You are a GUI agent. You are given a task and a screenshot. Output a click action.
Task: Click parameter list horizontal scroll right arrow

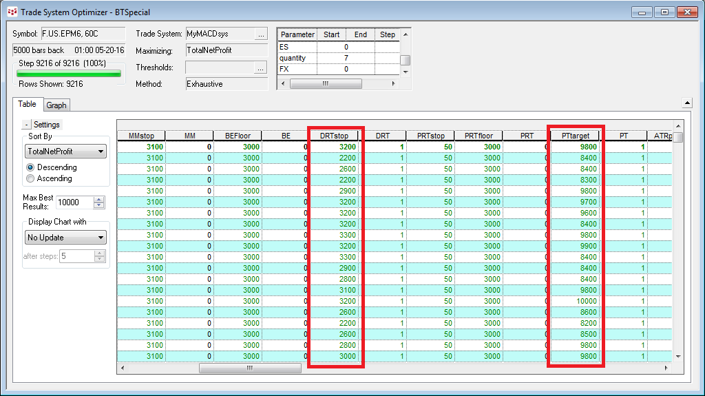(x=394, y=84)
